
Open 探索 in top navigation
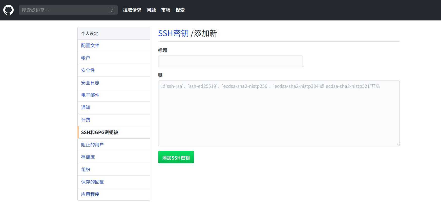(180, 10)
